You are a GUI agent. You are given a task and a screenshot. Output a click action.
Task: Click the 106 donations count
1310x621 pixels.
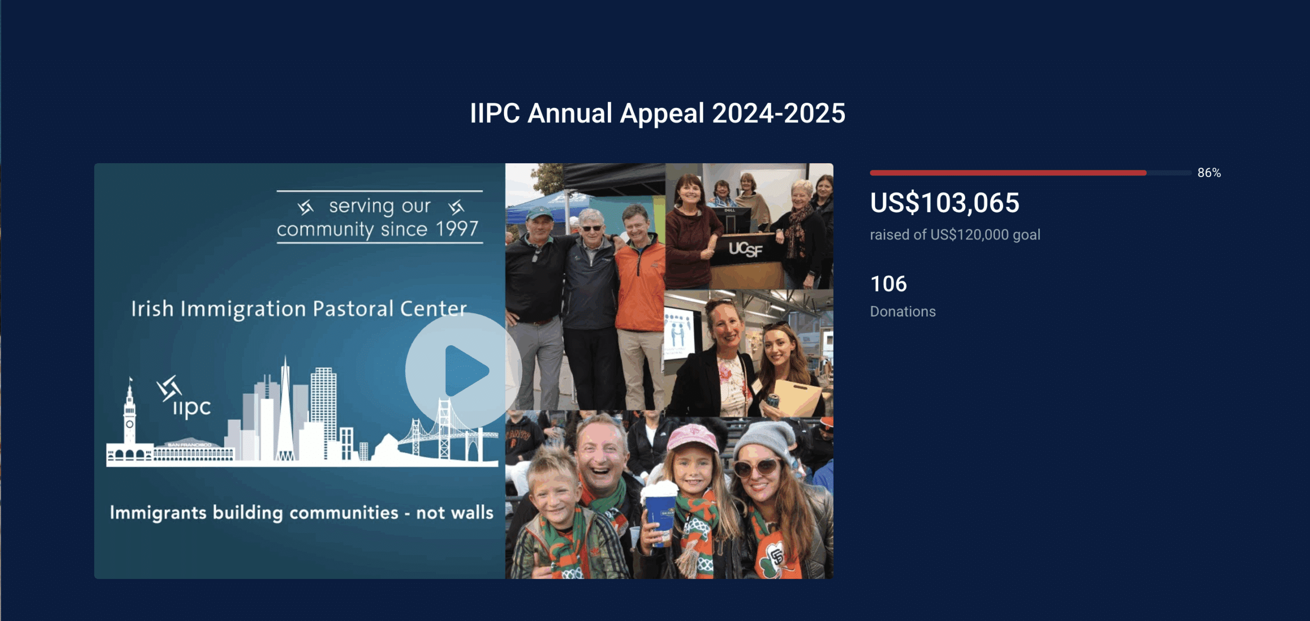pyautogui.click(x=888, y=284)
